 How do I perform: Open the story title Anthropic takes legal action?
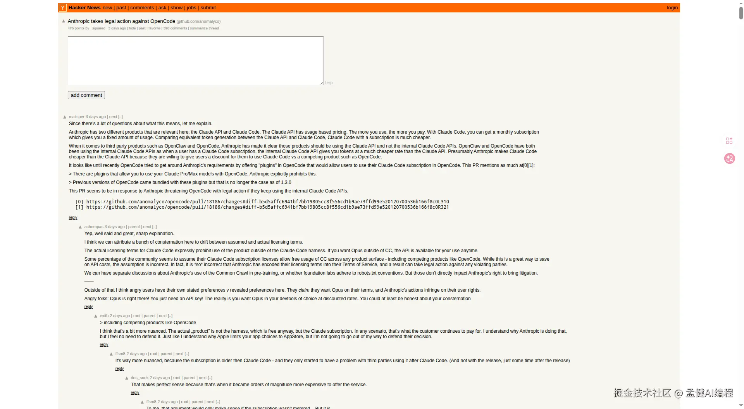121,21
